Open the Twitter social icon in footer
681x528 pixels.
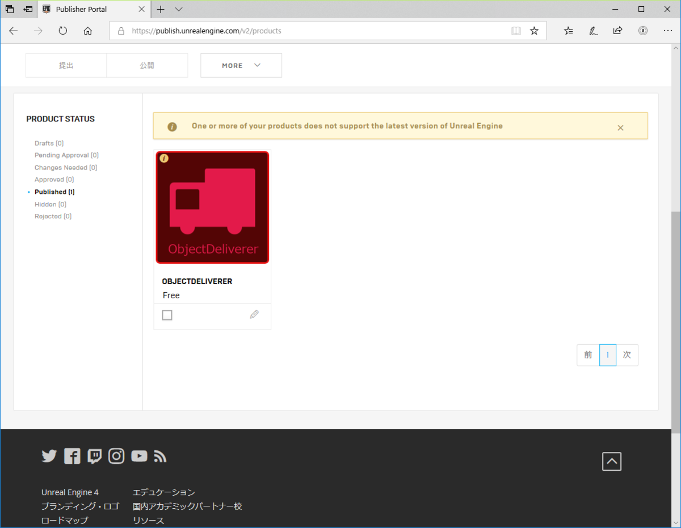pos(49,456)
